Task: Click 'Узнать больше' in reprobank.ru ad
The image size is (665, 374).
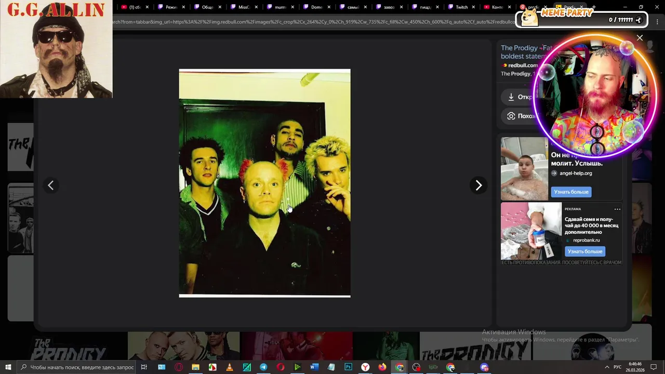Action: coord(584,251)
